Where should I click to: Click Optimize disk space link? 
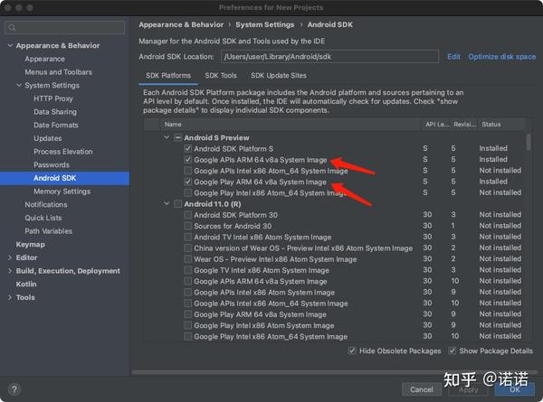[x=501, y=57]
